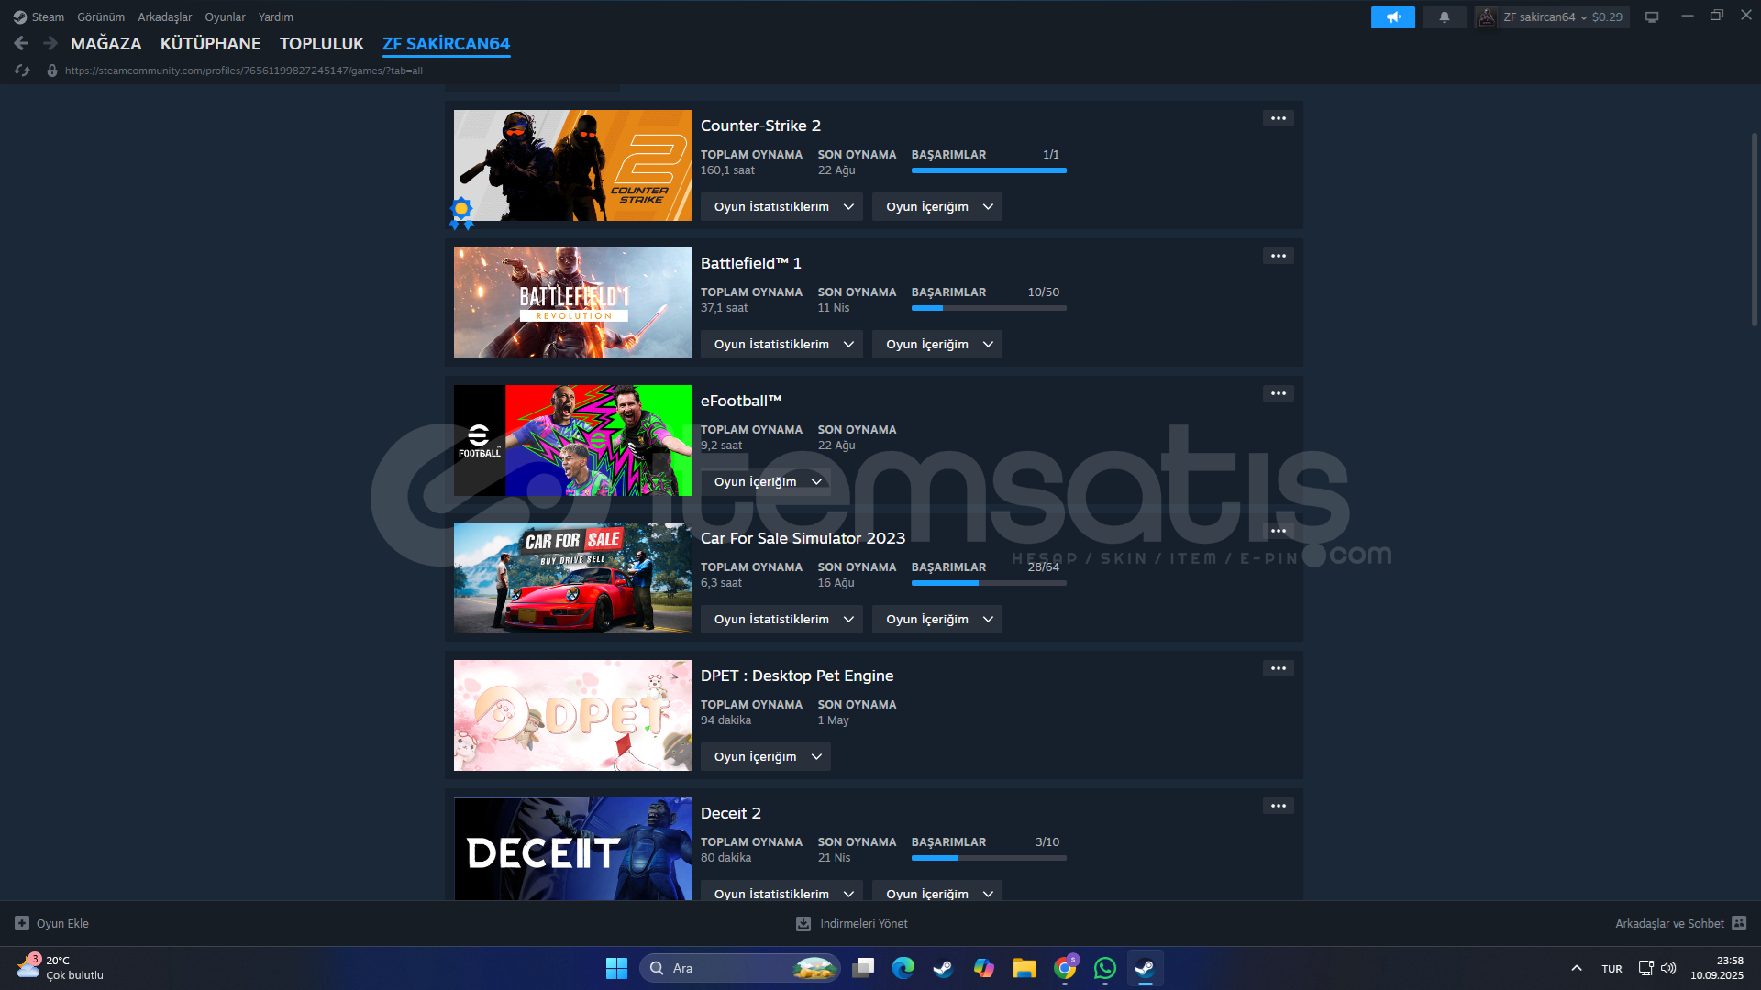Open Google Chrome from the taskbar
Screen dimensions: 1761x990
(1065, 968)
